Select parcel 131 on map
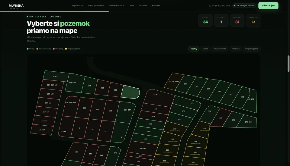The image size is (290, 166). point(102,88)
